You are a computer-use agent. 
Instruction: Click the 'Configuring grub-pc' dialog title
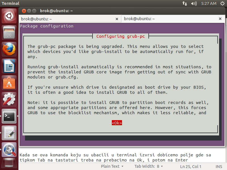(x=120, y=36)
